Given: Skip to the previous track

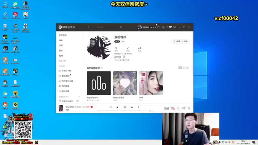Looking at the screenshot, I should [117, 107].
